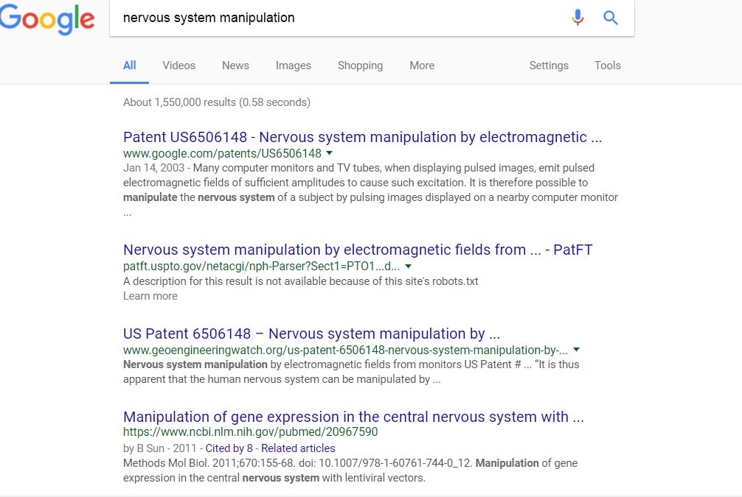Image resolution: width=742 pixels, height=497 pixels.
Task: Open 'Manipulation of gene expression' result
Action: coord(353,417)
